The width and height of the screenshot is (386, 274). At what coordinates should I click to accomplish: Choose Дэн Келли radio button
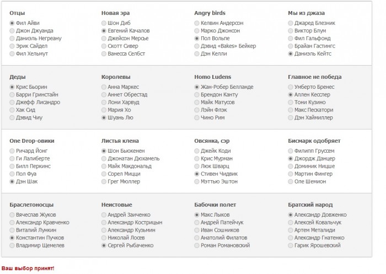click(x=197, y=54)
